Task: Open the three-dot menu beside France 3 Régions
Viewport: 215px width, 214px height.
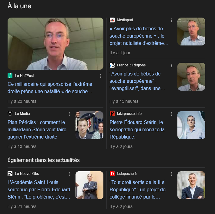Action: point(172,65)
